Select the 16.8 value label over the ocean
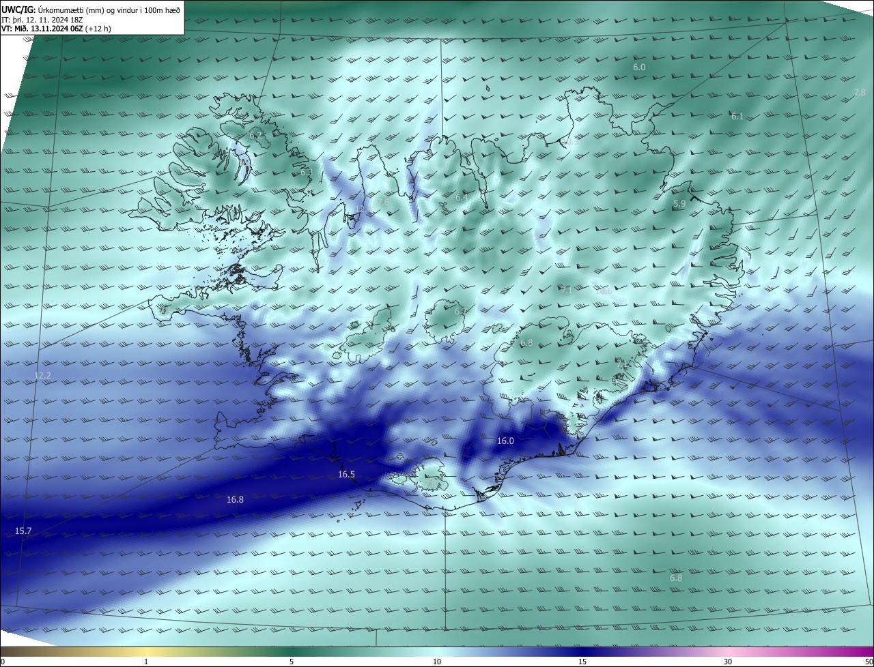874x667 pixels. (235, 500)
